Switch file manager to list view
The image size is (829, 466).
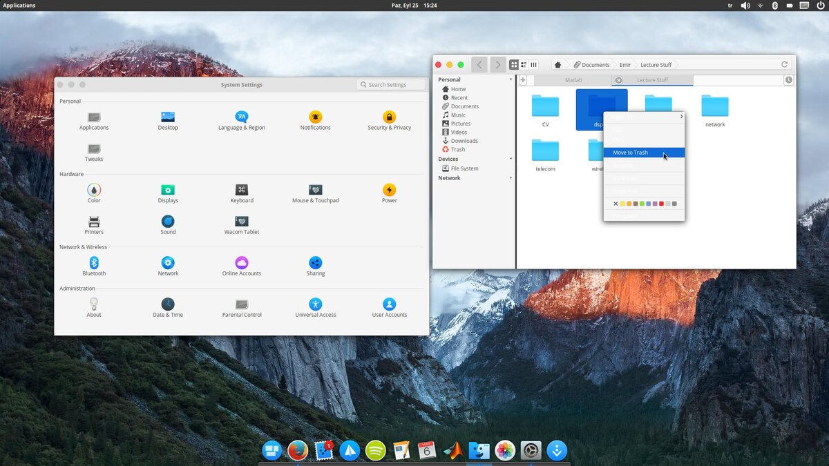(524, 65)
